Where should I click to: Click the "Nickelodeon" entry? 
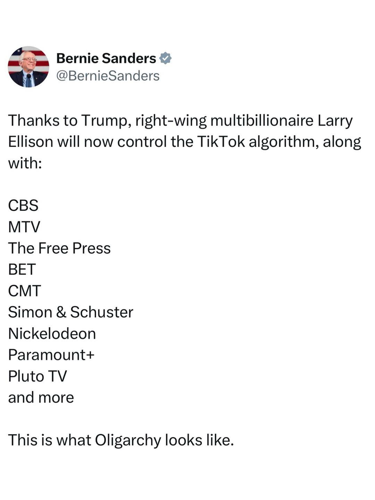[x=52, y=334]
